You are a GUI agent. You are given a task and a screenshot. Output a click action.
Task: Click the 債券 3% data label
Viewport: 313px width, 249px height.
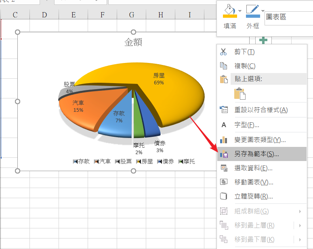pyautogui.click(x=160, y=146)
